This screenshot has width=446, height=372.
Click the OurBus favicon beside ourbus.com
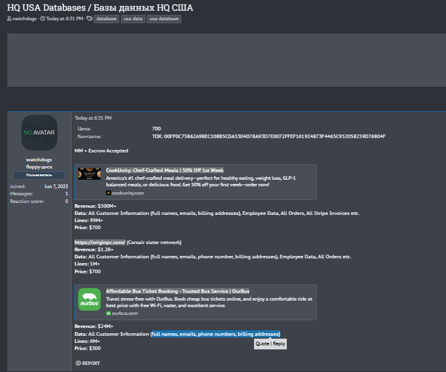(x=109, y=313)
